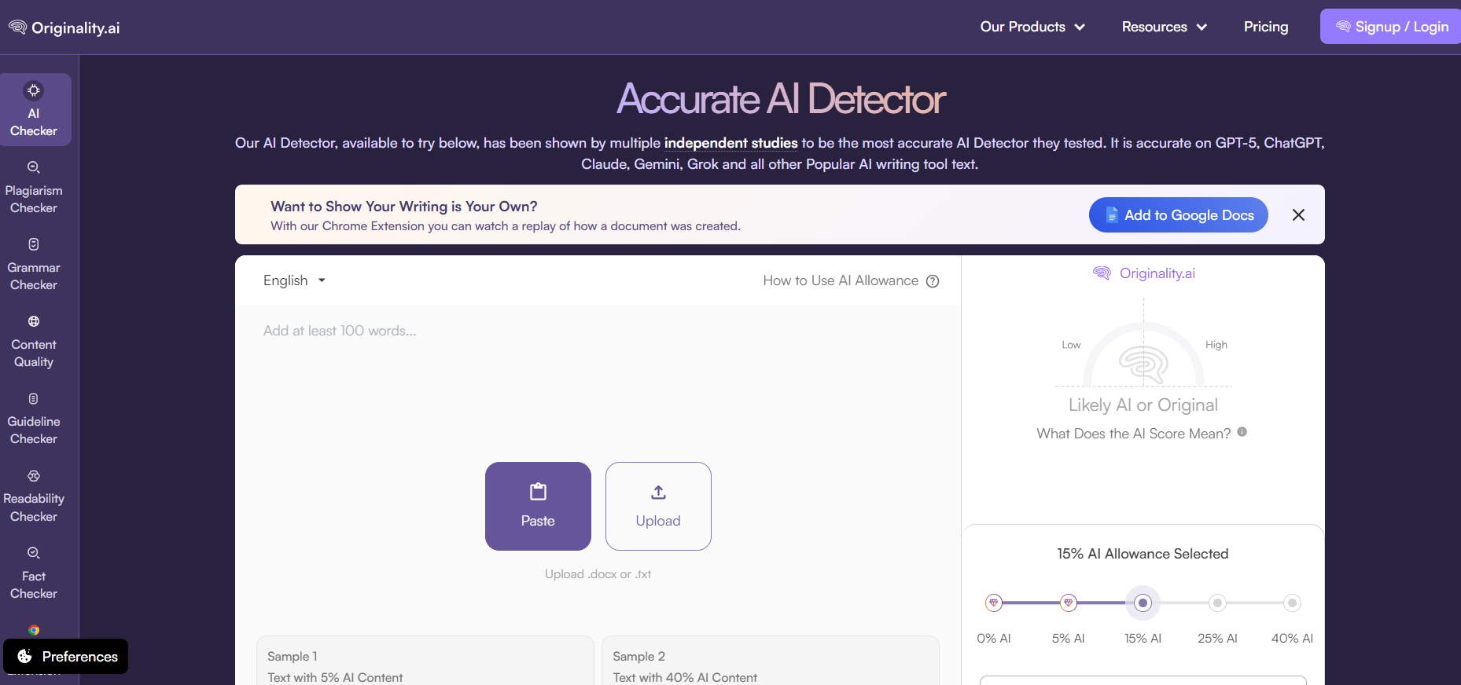Click the Originality.ai brand in results panel
The image size is (1461, 685).
click(x=1144, y=273)
